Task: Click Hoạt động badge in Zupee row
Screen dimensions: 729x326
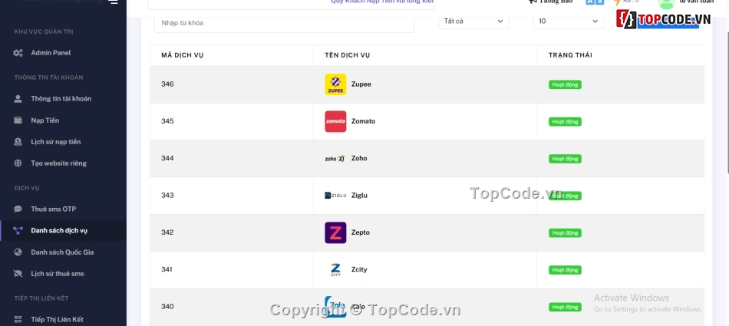Action: click(x=565, y=84)
